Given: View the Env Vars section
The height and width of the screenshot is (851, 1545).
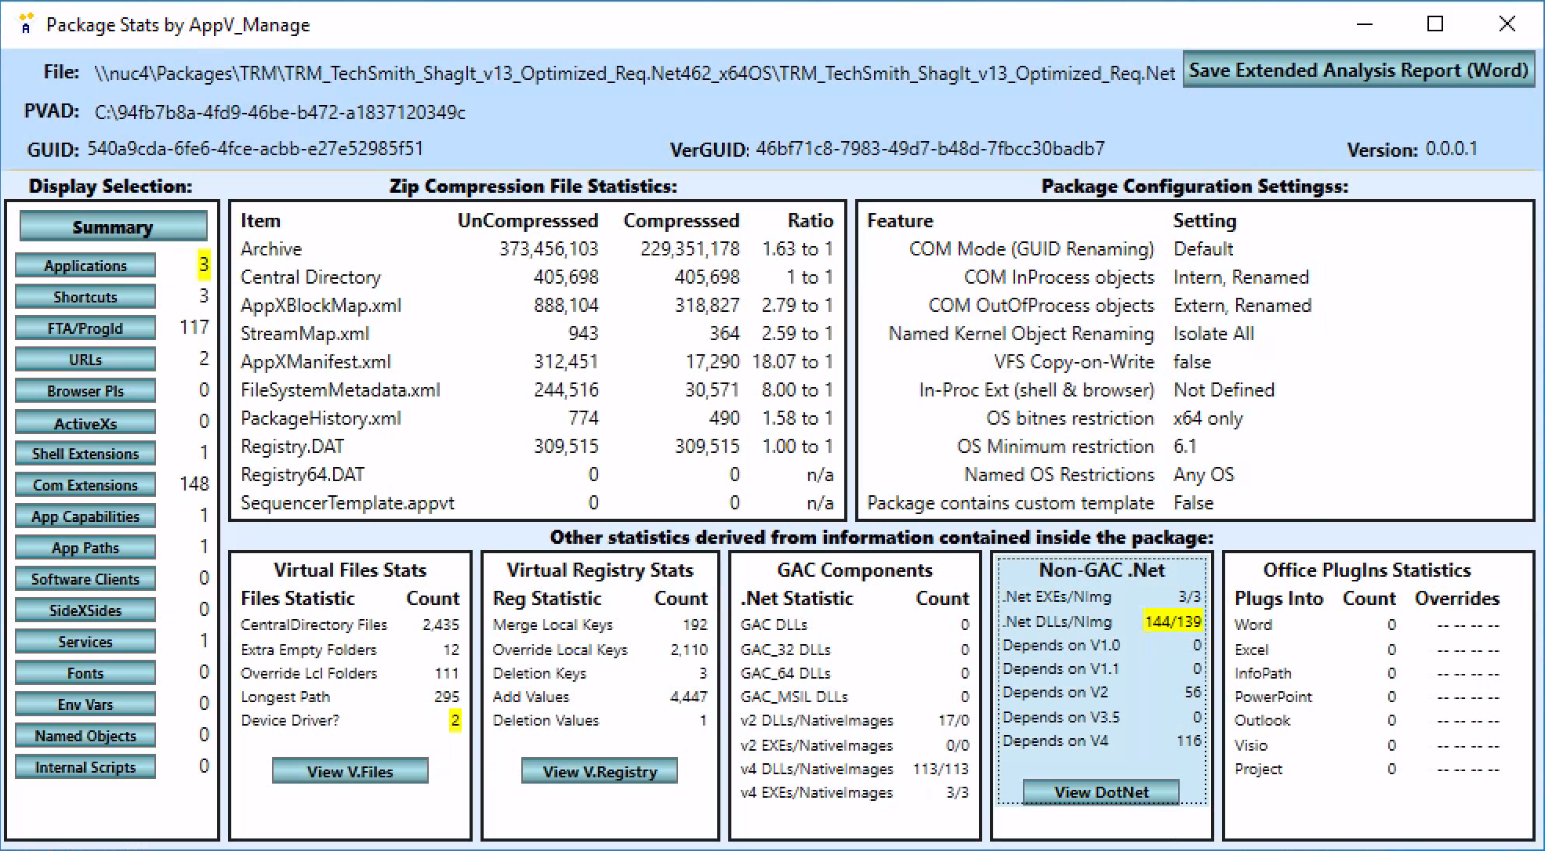Looking at the screenshot, I should 85,704.
